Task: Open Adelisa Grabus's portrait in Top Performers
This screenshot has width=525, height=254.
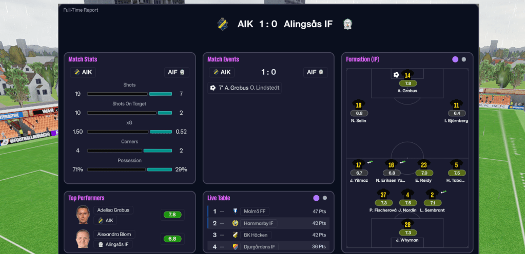Action: (x=82, y=214)
